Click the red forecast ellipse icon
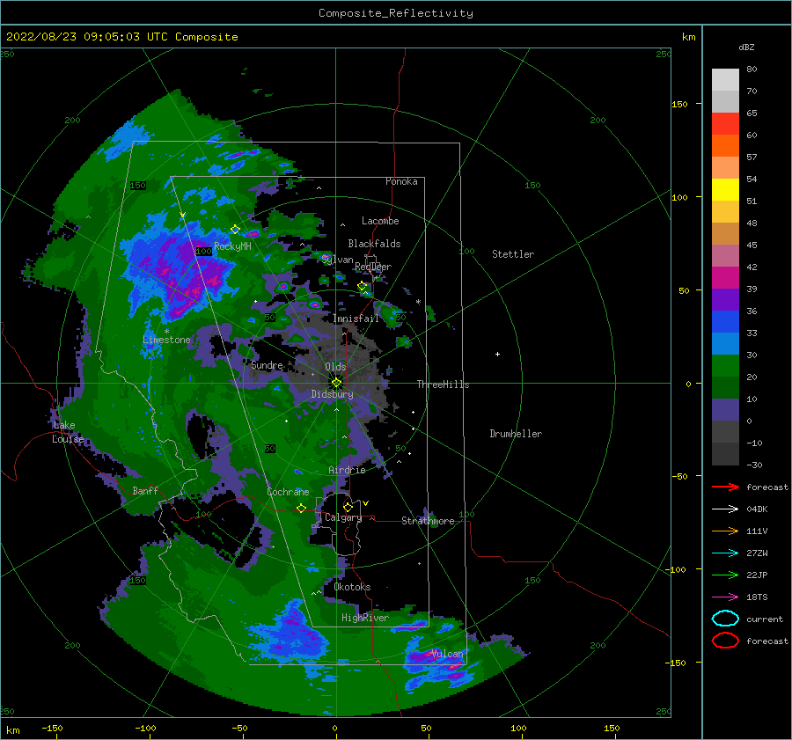 pos(725,641)
